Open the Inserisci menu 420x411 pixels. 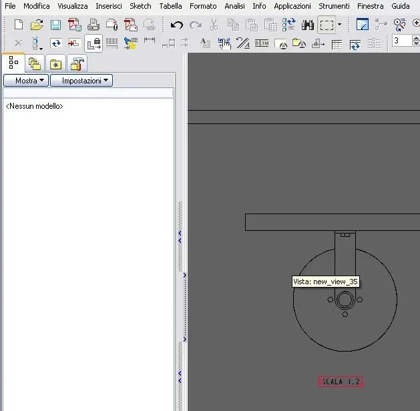[x=109, y=6]
